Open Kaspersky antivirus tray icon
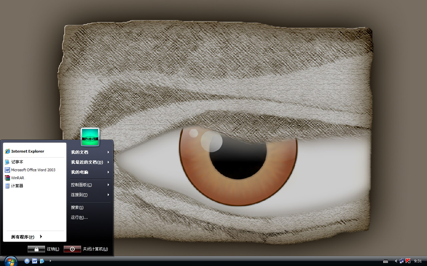427x266 pixels. [x=408, y=261]
